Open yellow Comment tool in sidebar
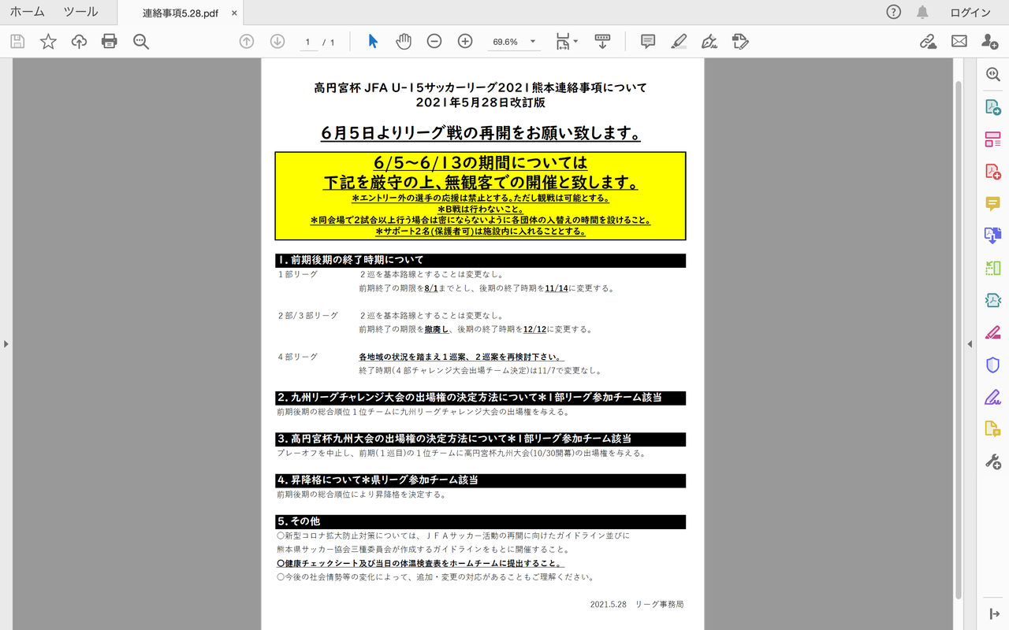The height and width of the screenshot is (630, 1009). click(x=993, y=204)
